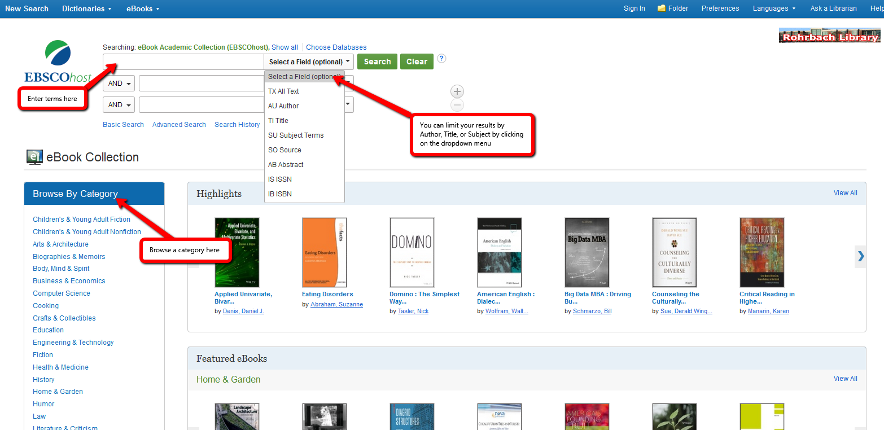Open Eating Disorders book cover
This screenshot has width=884, height=430.
[x=324, y=253]
